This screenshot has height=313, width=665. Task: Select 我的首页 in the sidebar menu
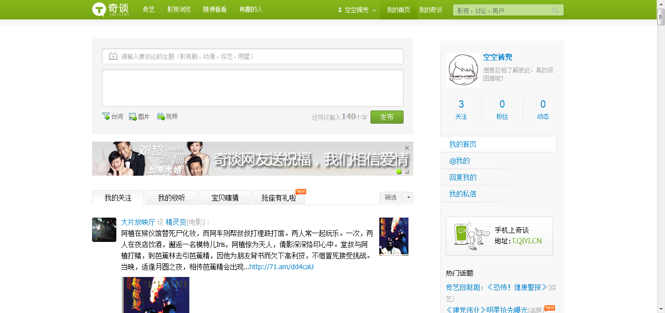[x=499, y=144]
